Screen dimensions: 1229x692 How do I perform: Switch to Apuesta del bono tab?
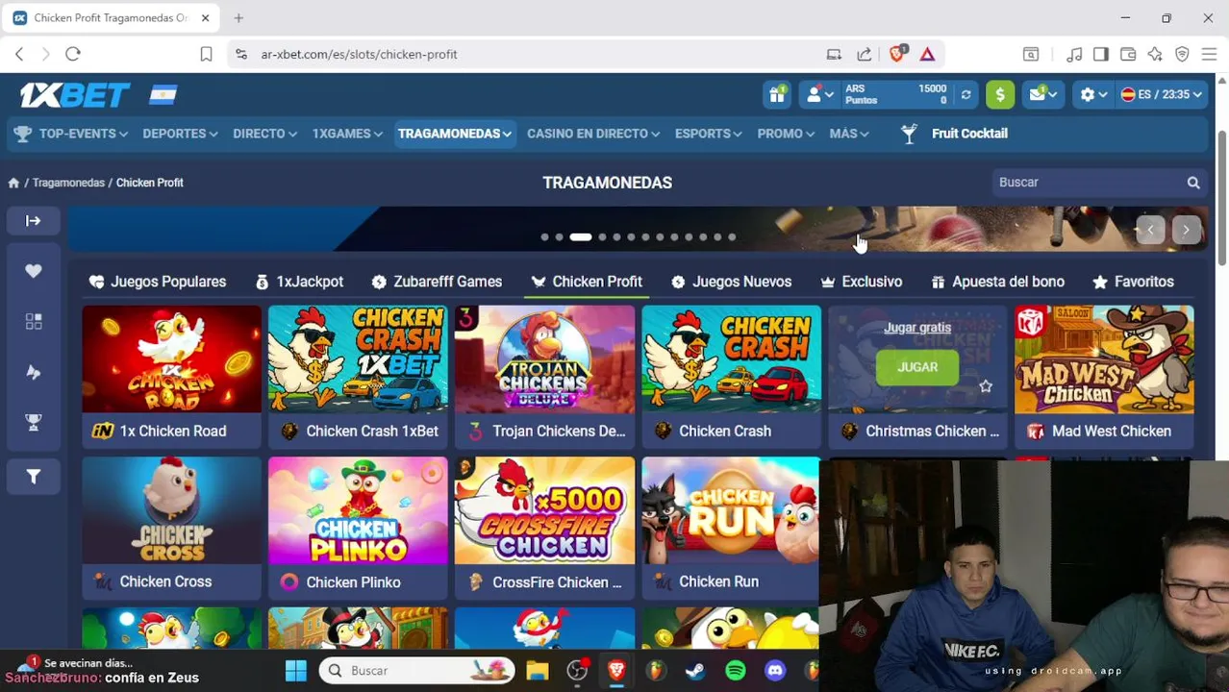point(997,282)
